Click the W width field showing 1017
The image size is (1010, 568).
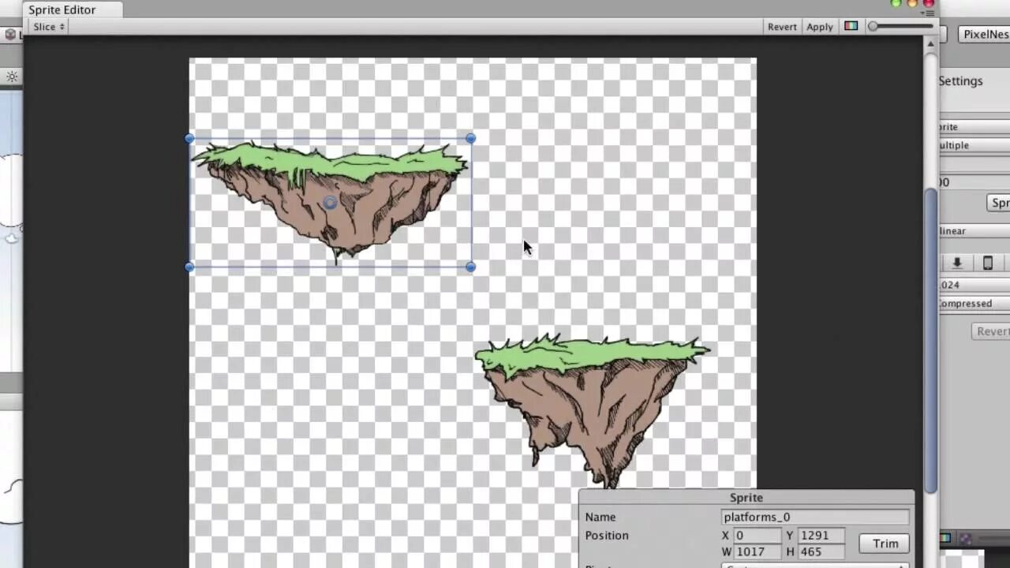tap(757, 551)
